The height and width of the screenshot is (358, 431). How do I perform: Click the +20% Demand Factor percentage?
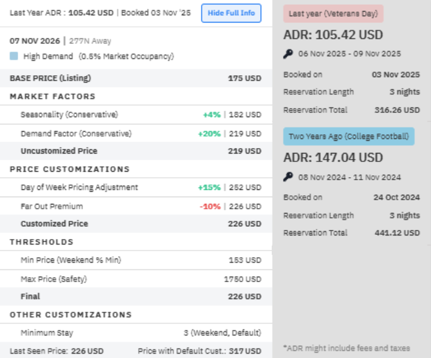pos(210,133)
